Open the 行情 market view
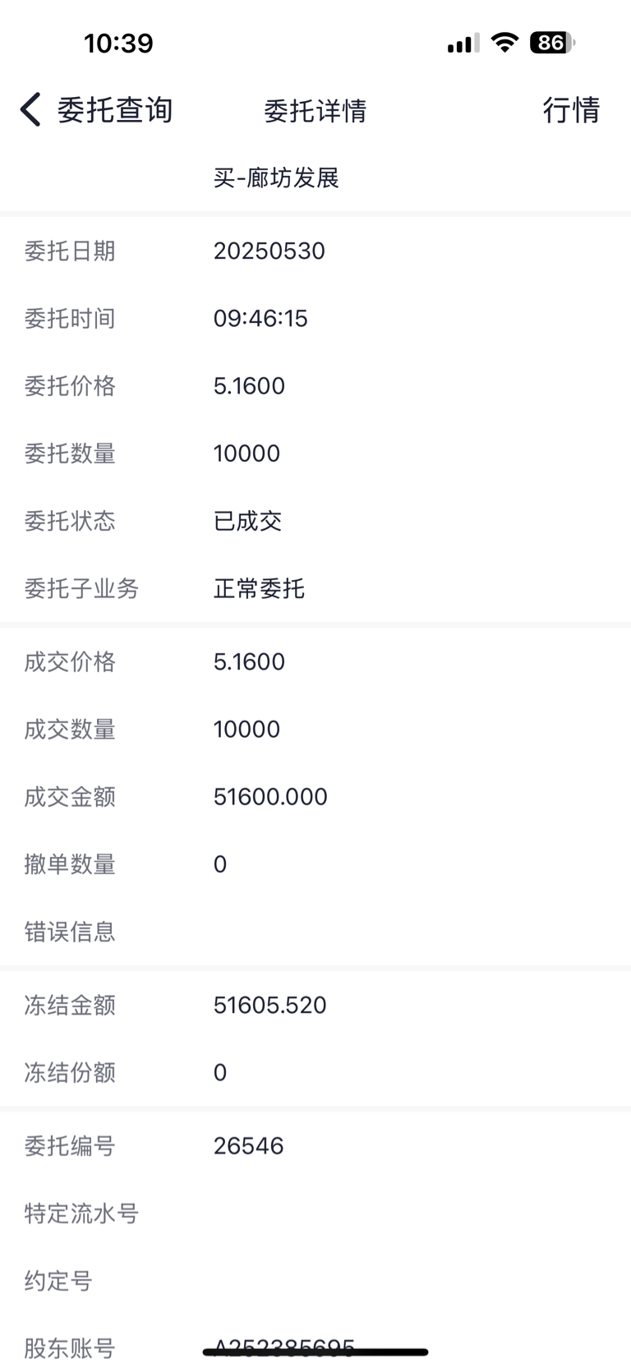 coord(572,109)
